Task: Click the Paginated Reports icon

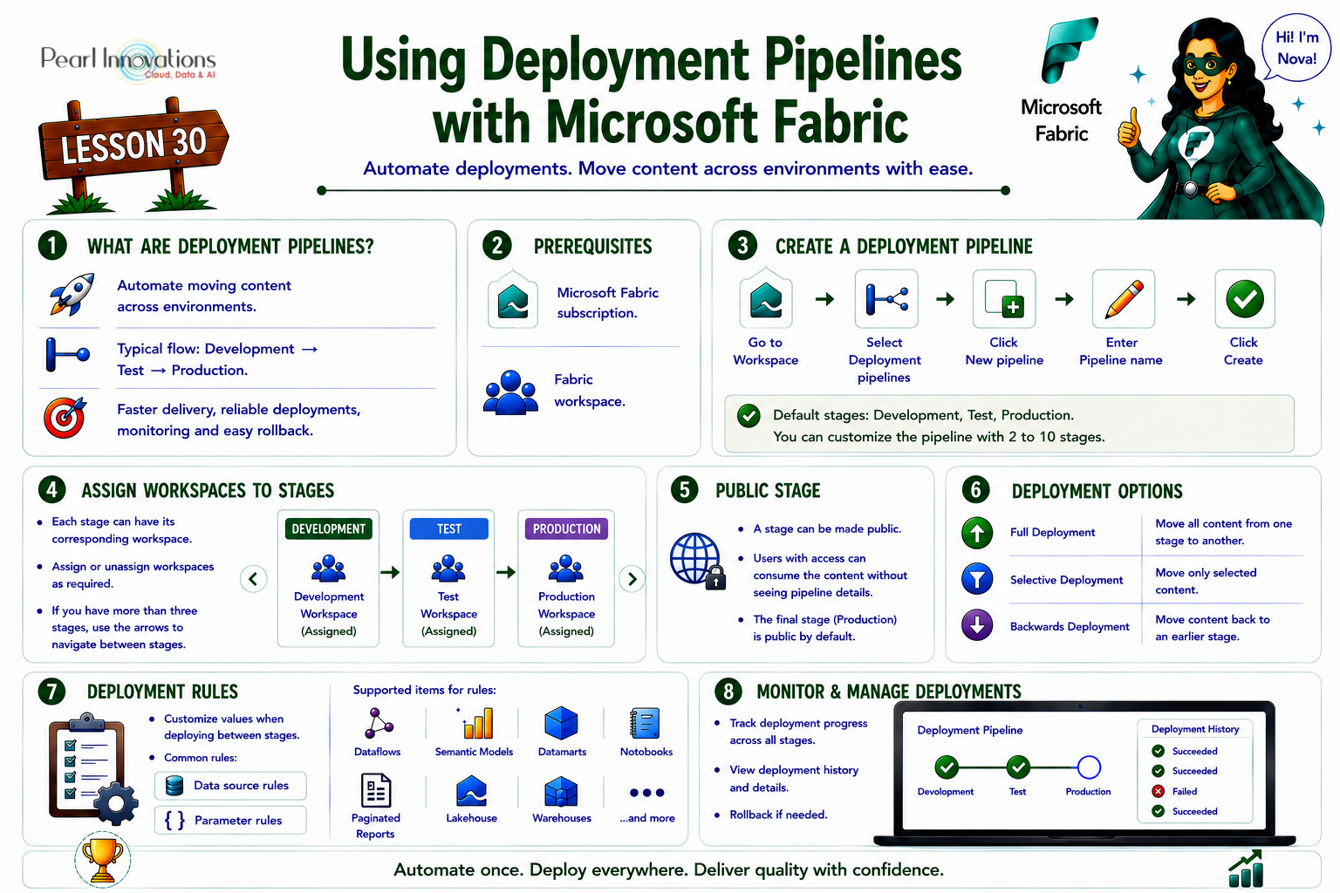Action: pos(376,791)
